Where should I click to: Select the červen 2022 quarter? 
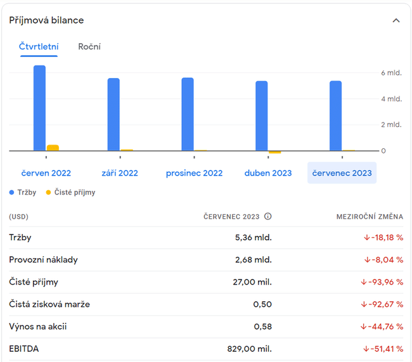point(46,173)
